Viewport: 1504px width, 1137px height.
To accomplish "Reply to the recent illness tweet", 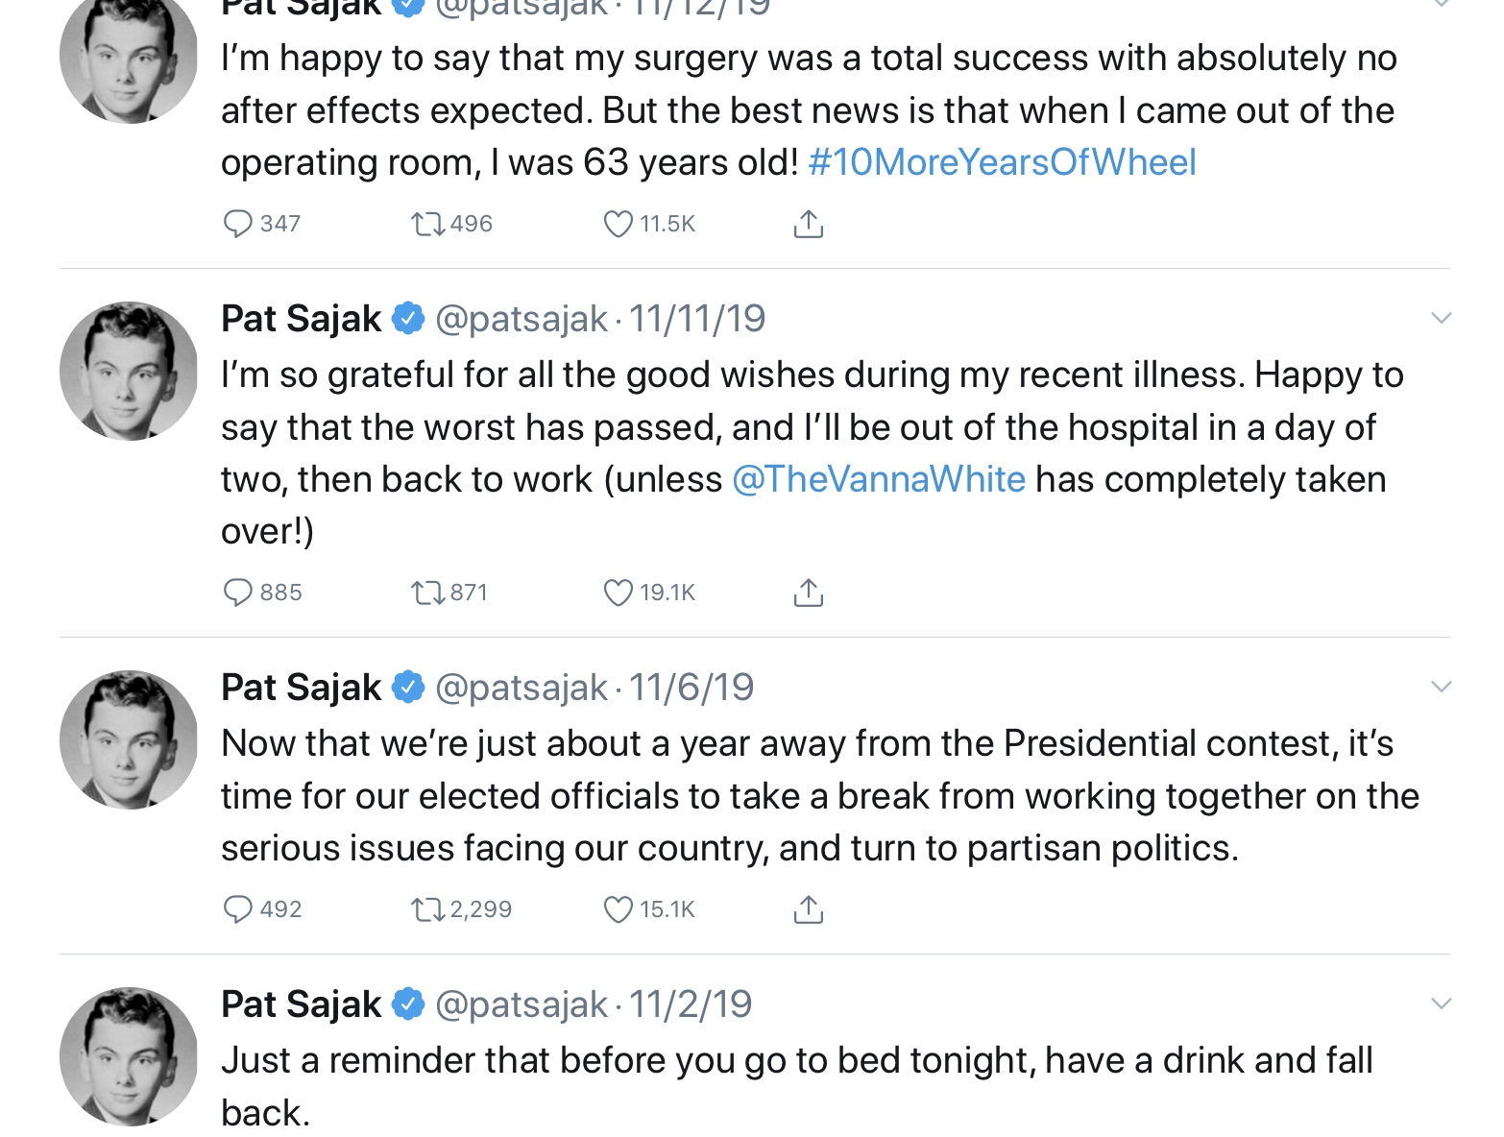I will (237, 593).
